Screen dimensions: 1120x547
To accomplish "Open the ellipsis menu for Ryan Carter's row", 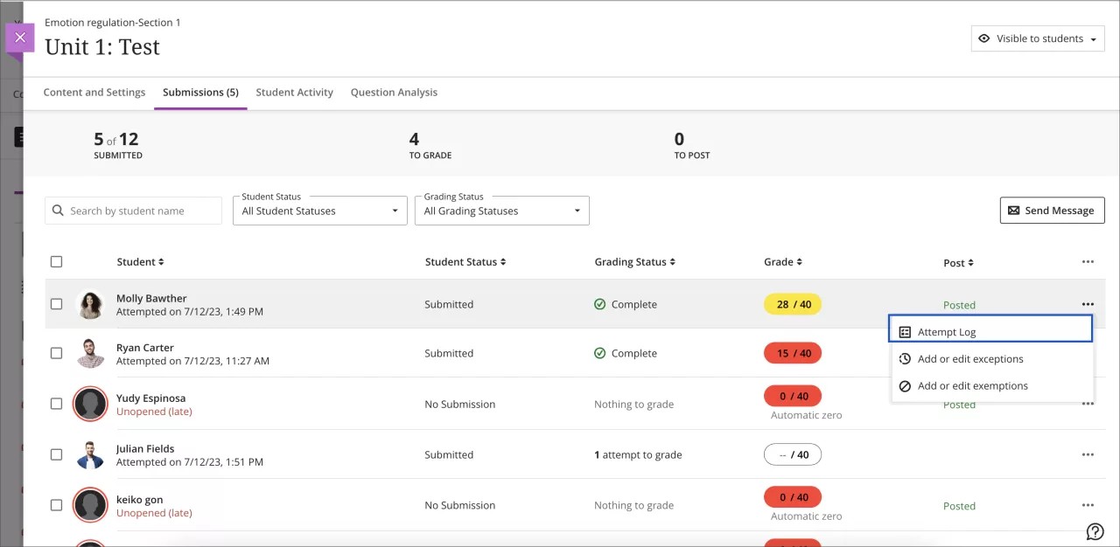I will click(1088, 353).
